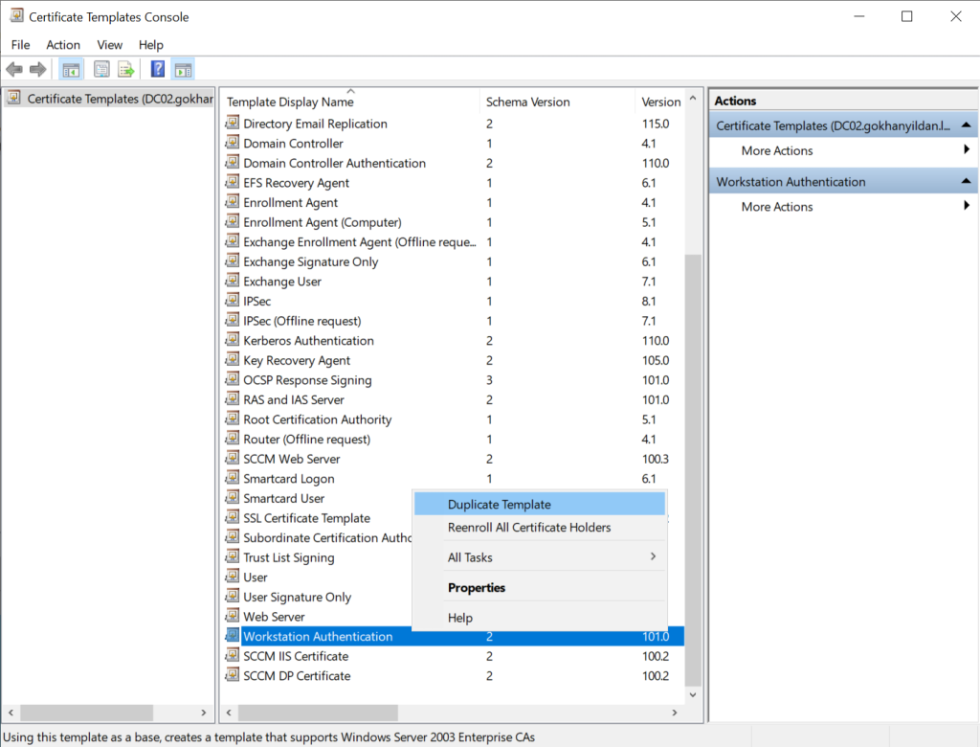Viewport: 980px width, 747px height.
Task: Select the User Signature Only row
Action: (318, 597)
